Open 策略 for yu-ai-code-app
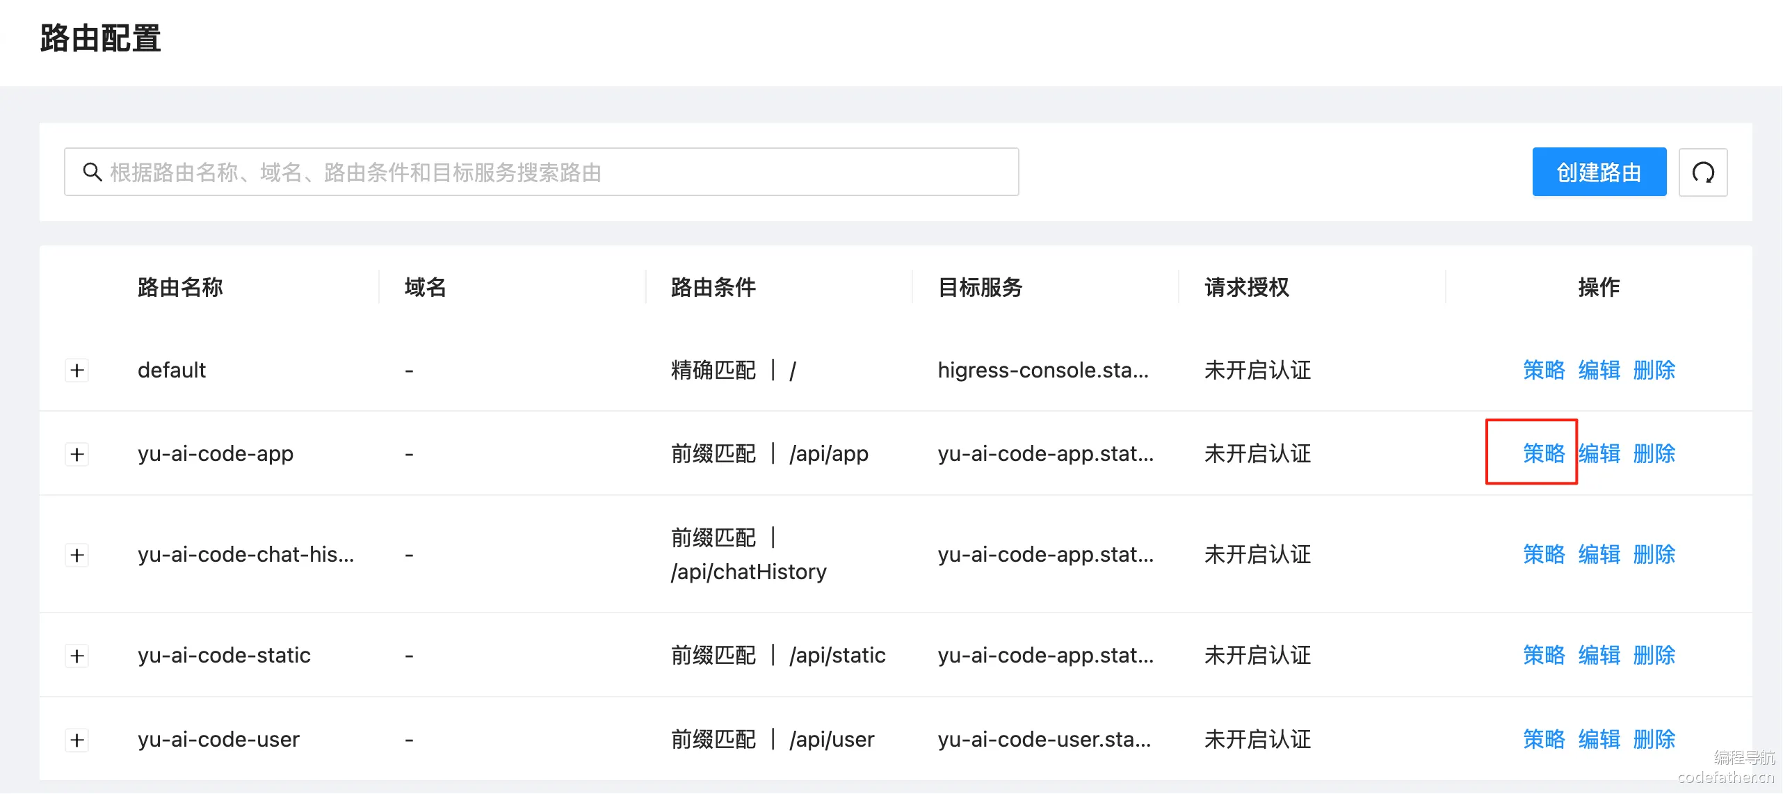Viewport: 1783px width, 794px height. [1544, 453]
